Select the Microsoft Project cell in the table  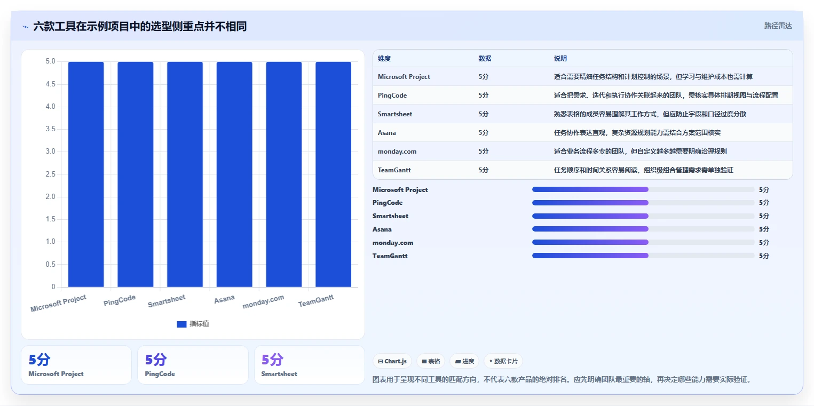point(404,77)
